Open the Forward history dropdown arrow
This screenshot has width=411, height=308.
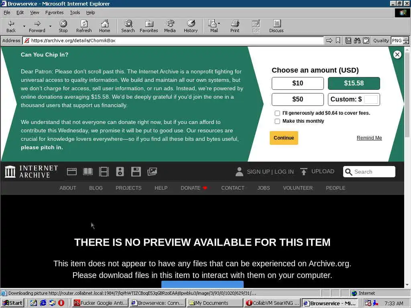[50, 26]
